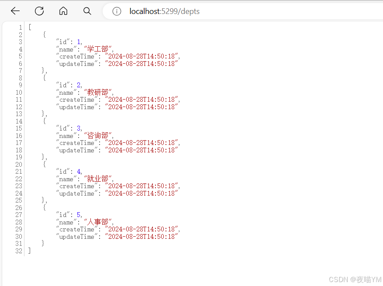Click the updateTime value on line 24
This screenshot has width=383, height=286.
[141, 193]
